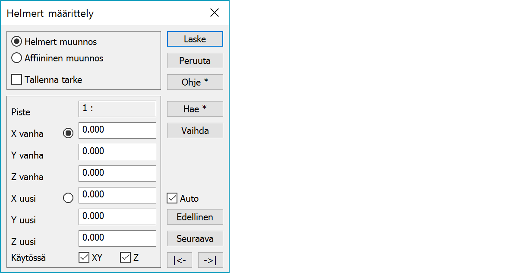
Task: Close the Helmert-määrittely dialog
Action: pos(215,13)
